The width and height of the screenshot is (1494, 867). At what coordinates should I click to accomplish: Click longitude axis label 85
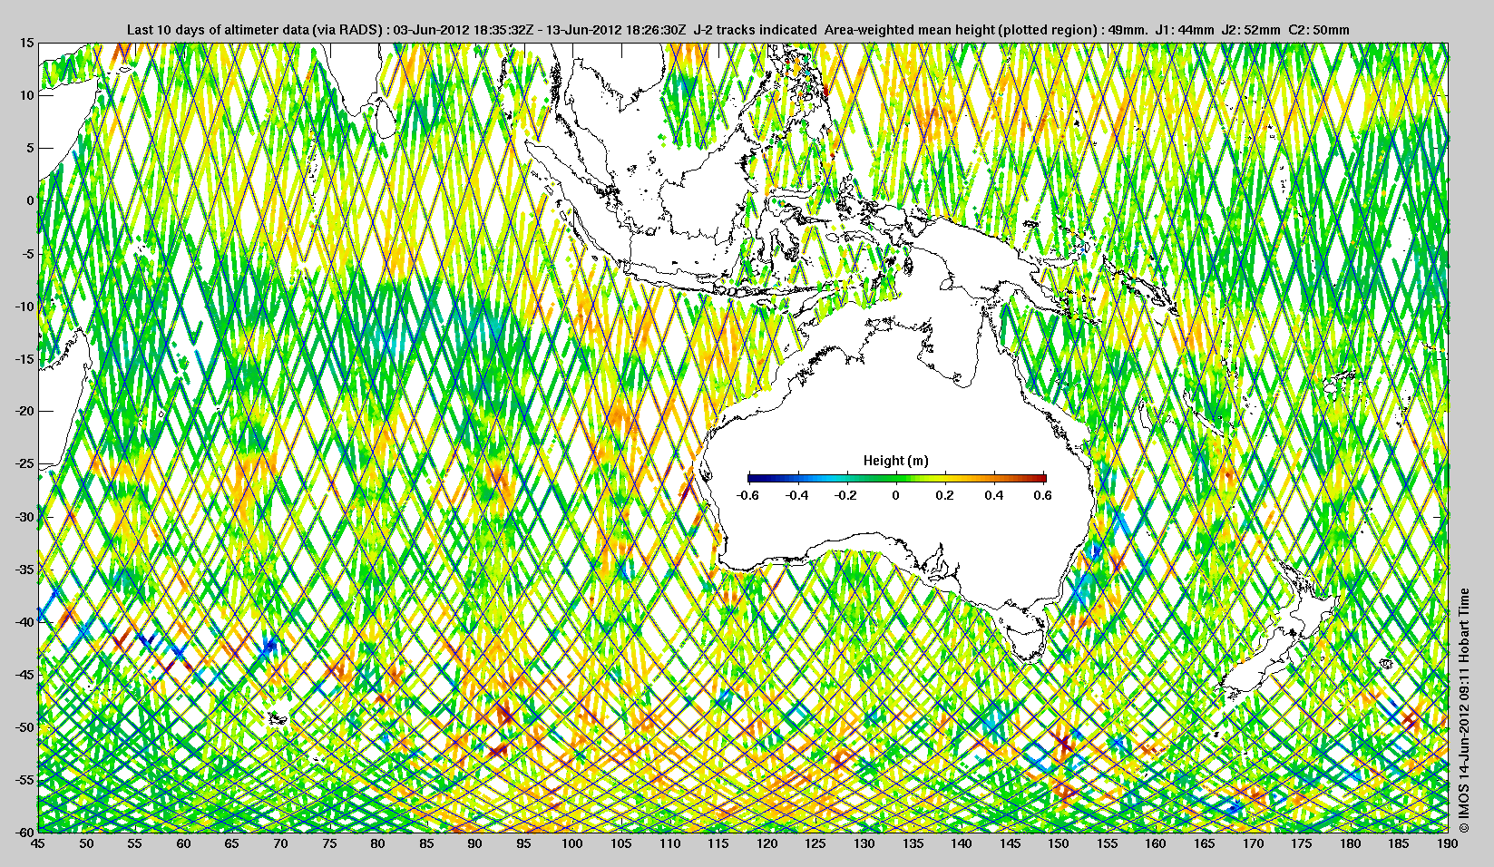coord(426,843)
